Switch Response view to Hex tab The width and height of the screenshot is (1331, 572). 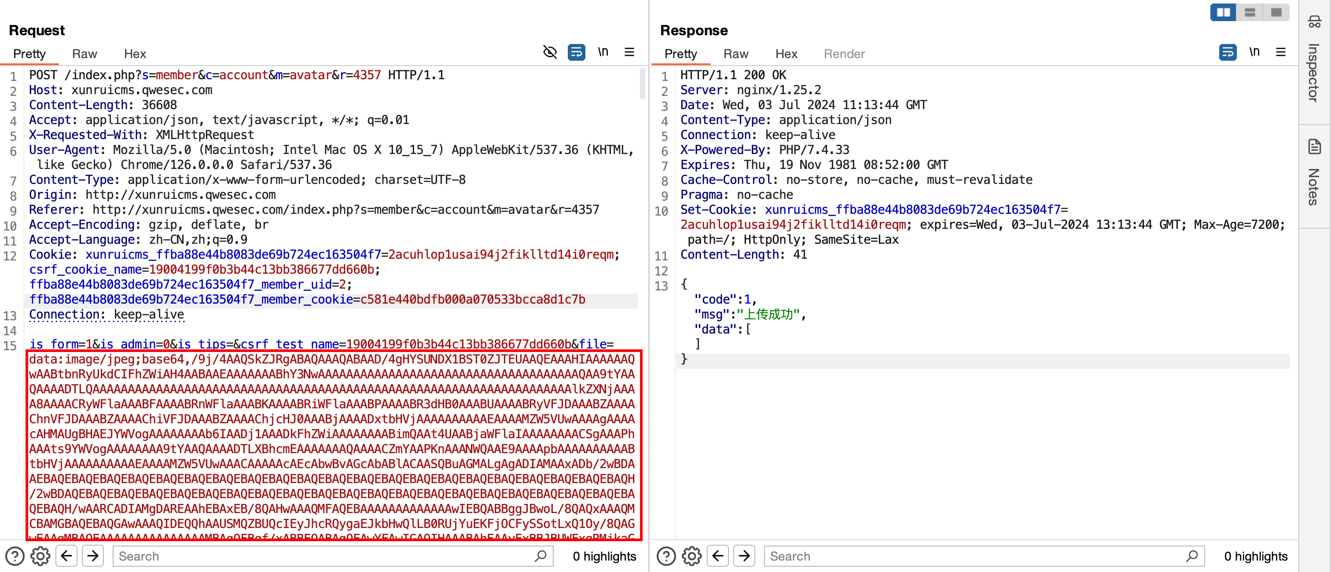click(787, 54)
